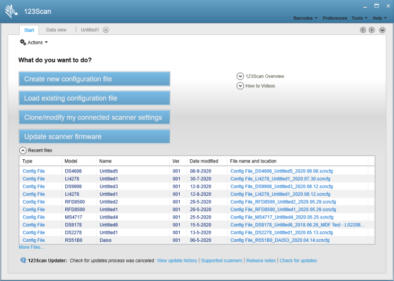Open the More Files link
Screen dimensions: 394x281
[31, 247]
